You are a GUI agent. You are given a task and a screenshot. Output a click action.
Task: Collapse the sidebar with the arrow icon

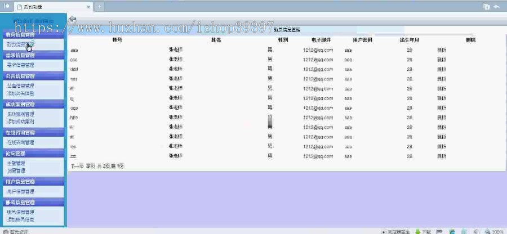73,19
